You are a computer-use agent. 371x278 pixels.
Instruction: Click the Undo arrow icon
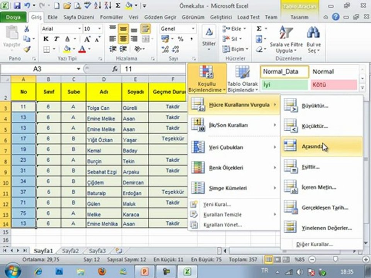point(27,5)
